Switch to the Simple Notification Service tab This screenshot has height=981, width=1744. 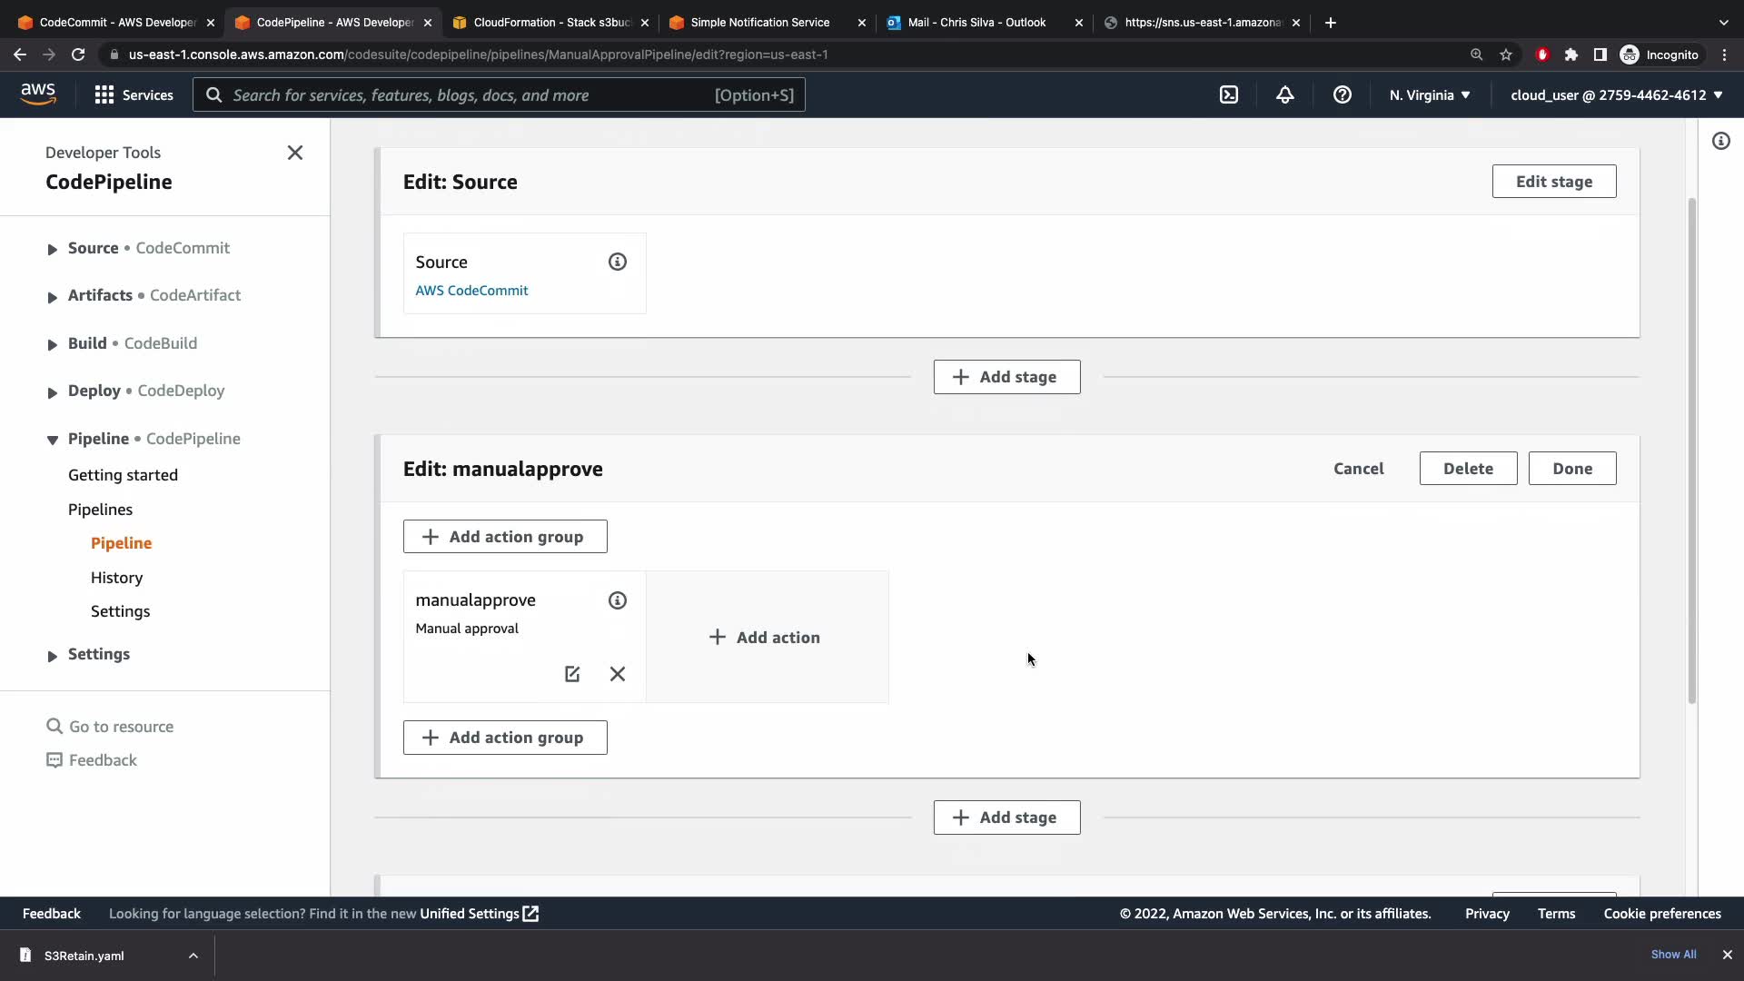pyautogui.click(x=759, y=23)
